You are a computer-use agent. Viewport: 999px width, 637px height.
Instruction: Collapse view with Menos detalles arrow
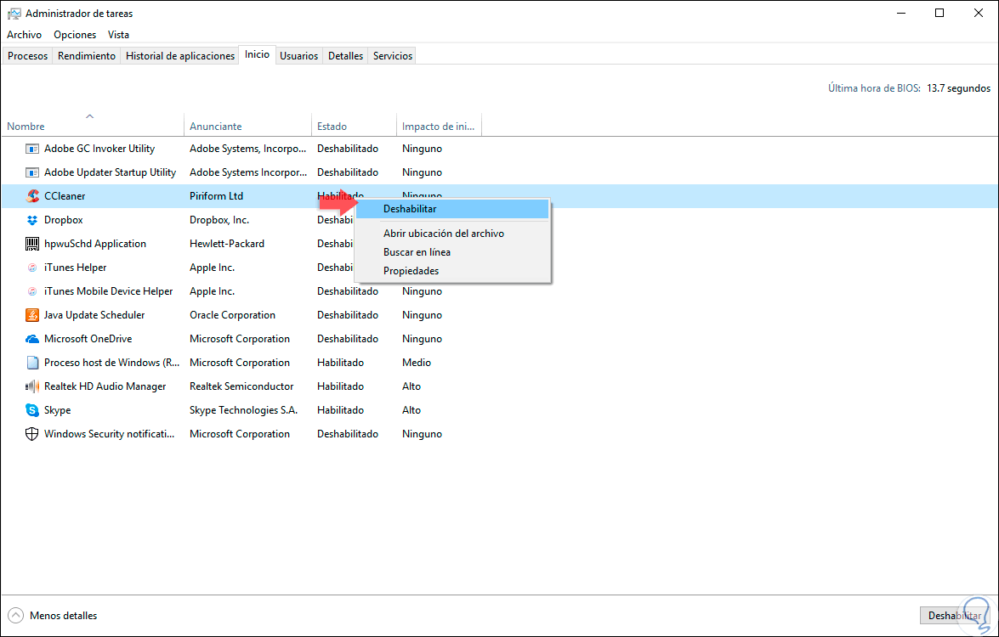point(16,616)
